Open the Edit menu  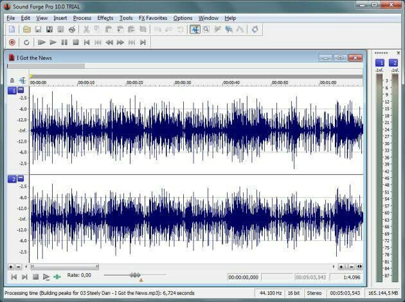pyautogui.click(x=25, y=18)
